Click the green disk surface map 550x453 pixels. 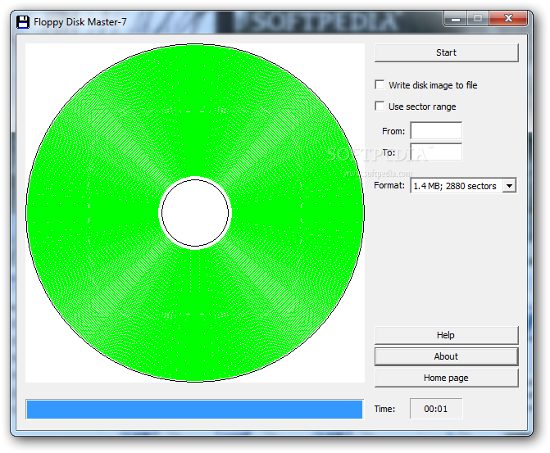[x=195, y=213]
